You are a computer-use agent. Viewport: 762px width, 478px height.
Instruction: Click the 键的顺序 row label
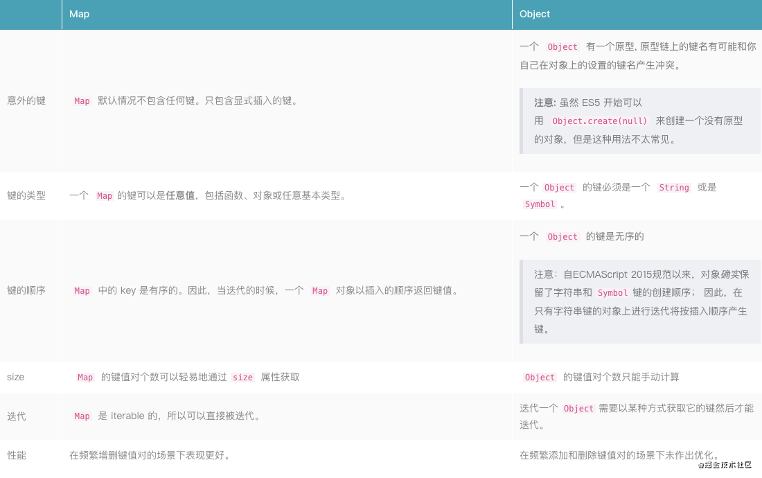click(x=26, y=290)
